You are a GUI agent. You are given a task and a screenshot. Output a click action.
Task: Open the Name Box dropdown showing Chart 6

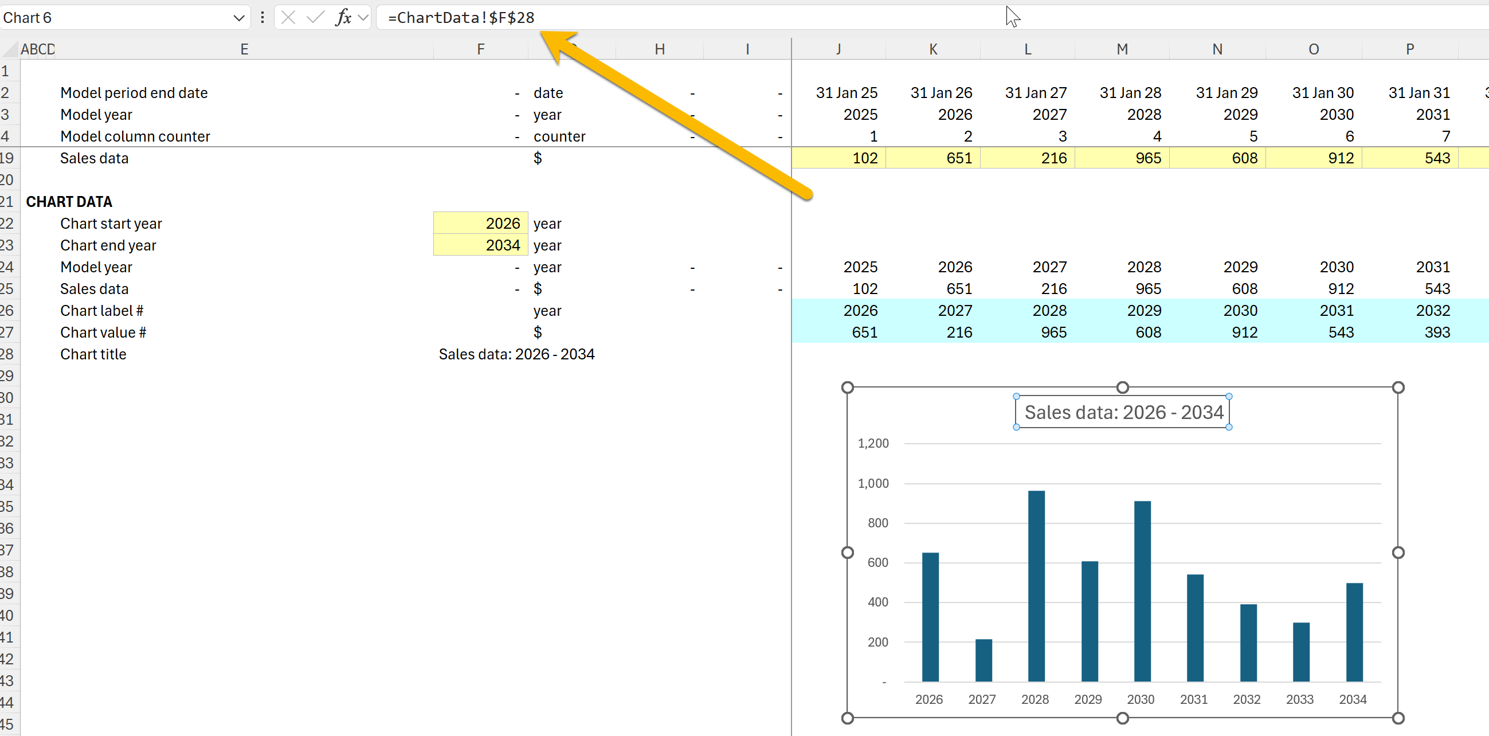(x=239, y=18)
